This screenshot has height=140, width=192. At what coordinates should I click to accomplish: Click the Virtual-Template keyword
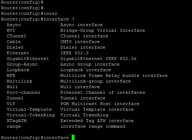click(x=29, y=109)
